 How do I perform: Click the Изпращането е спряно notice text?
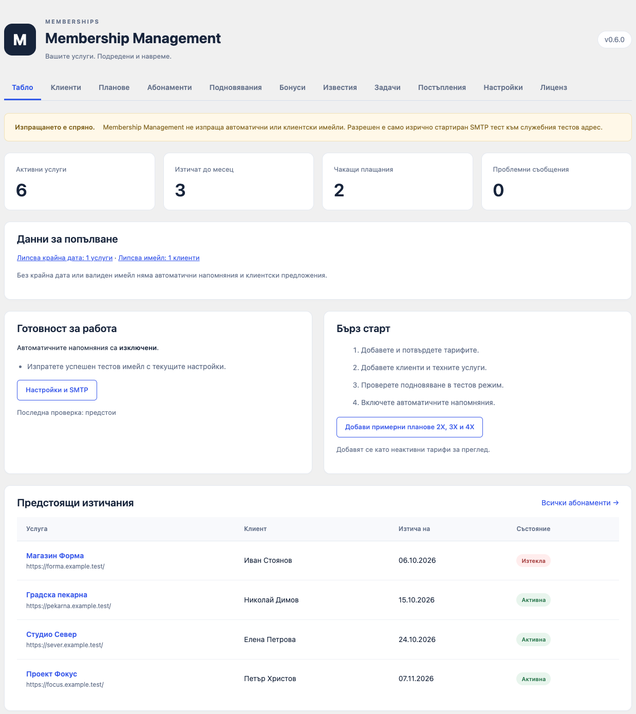pyautogui.click(x=55, y=127)
